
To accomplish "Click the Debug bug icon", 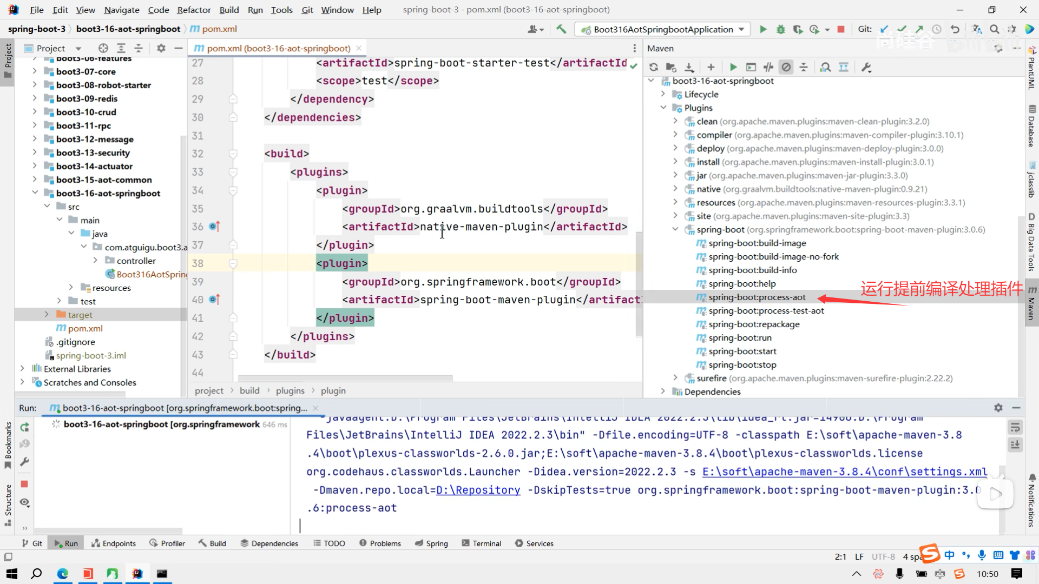I will coord(780,29).
